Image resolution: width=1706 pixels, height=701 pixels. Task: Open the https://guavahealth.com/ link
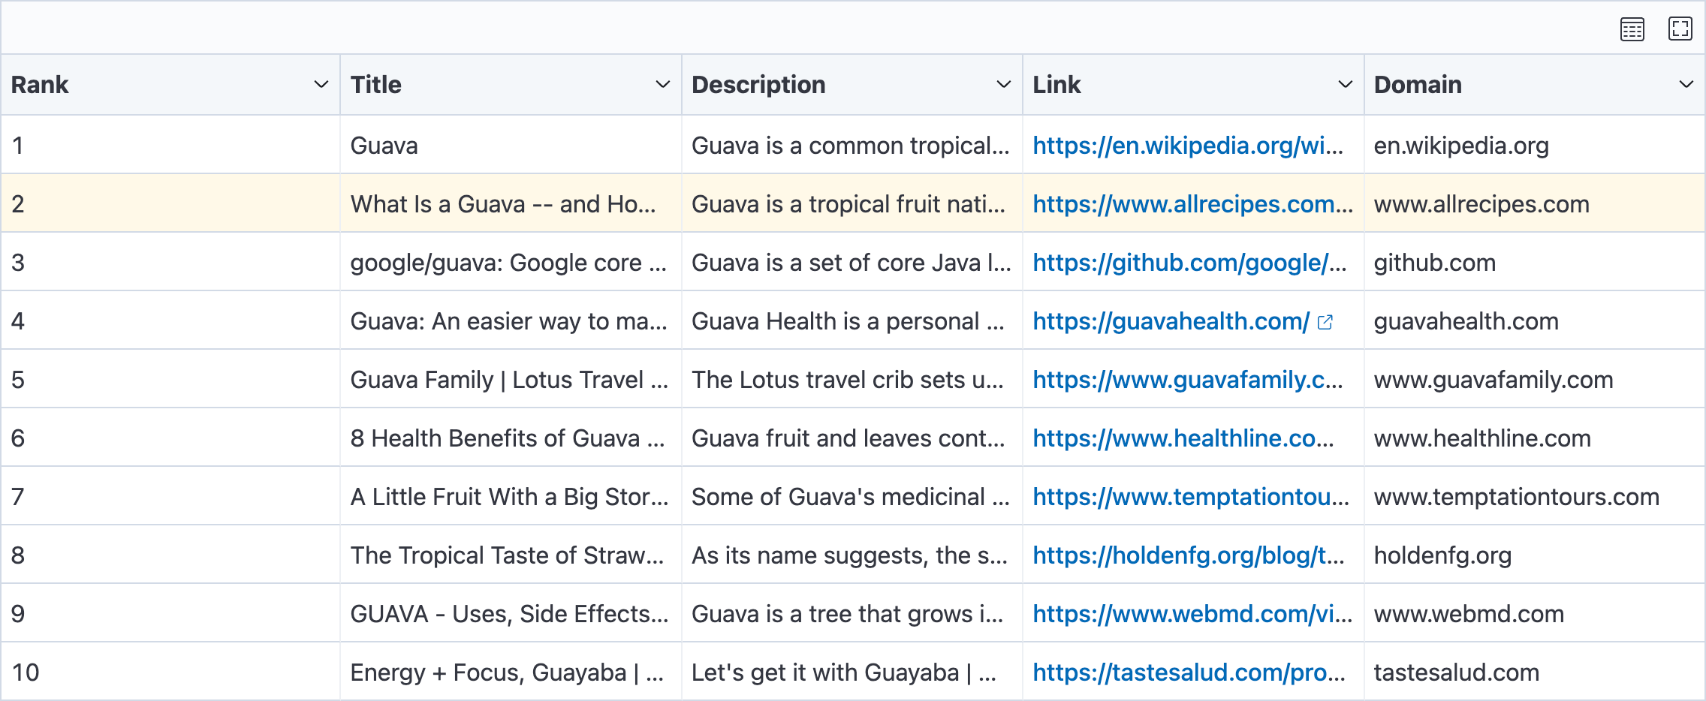tap(1171, 321)
